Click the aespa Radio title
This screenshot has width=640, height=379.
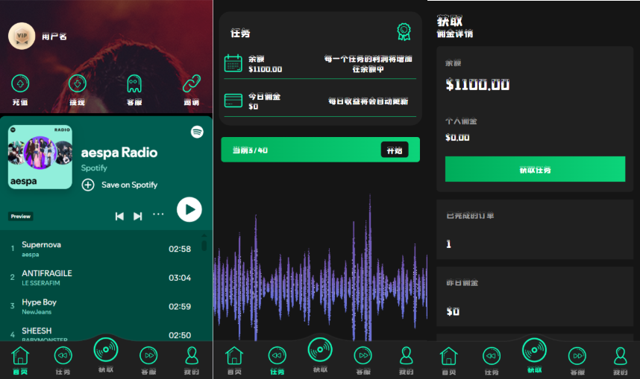[119, 153]
